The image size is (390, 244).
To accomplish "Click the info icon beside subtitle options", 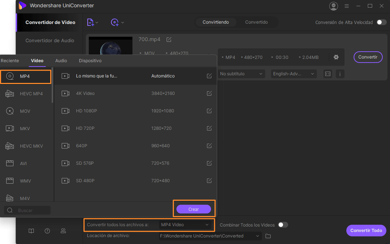I will point(340,74).
